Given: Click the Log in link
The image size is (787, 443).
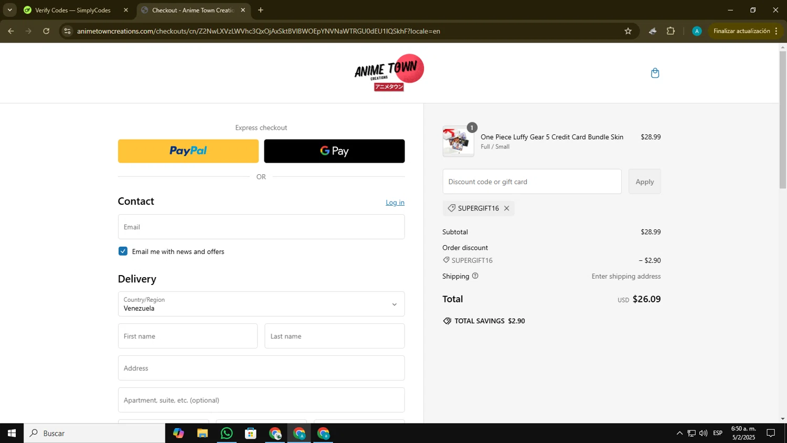Looking at the screenshot, I should (x=395, y=203).
